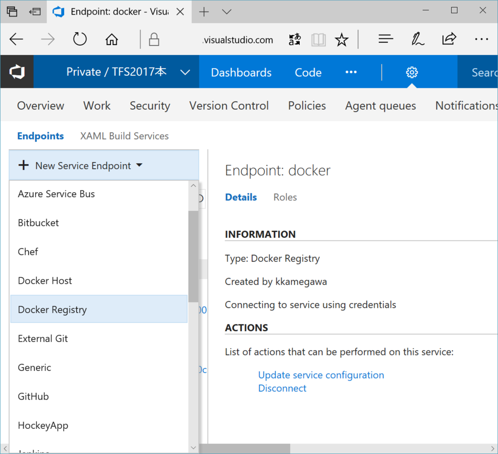
Task: Switch to XAML Build Services
Action: [x=124, y=136]
